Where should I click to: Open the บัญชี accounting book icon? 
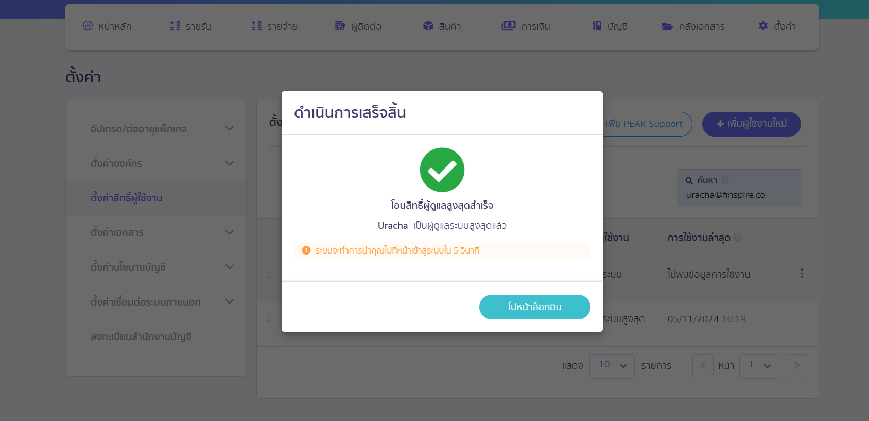[597, 26]
